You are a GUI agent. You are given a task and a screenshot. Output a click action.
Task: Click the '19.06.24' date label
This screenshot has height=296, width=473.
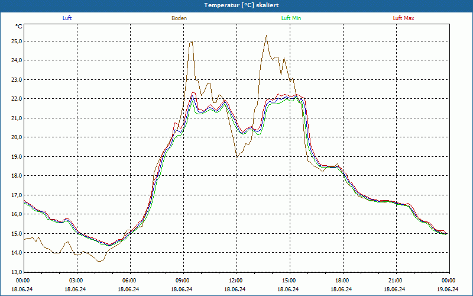448,289
